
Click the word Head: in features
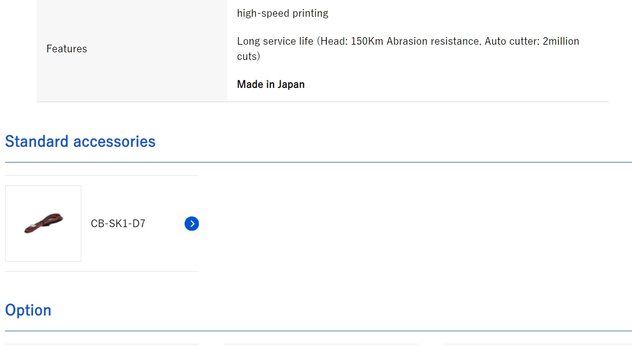pos(333,41)
